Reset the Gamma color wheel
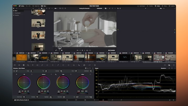This screenshot has height=106, width=188. coord(51,74)
